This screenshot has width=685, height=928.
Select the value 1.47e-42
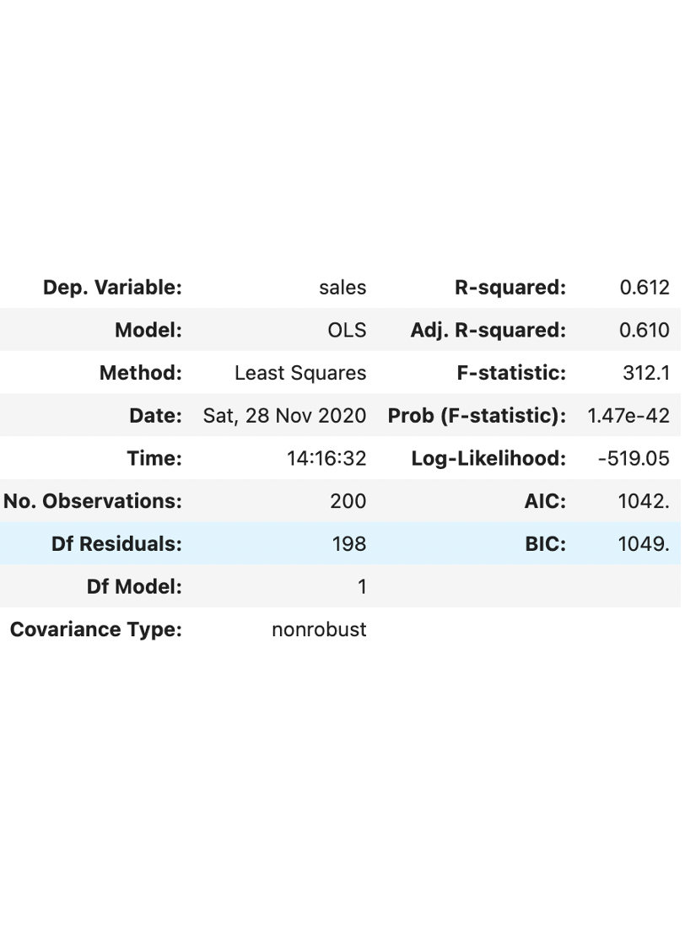point(627,416)
